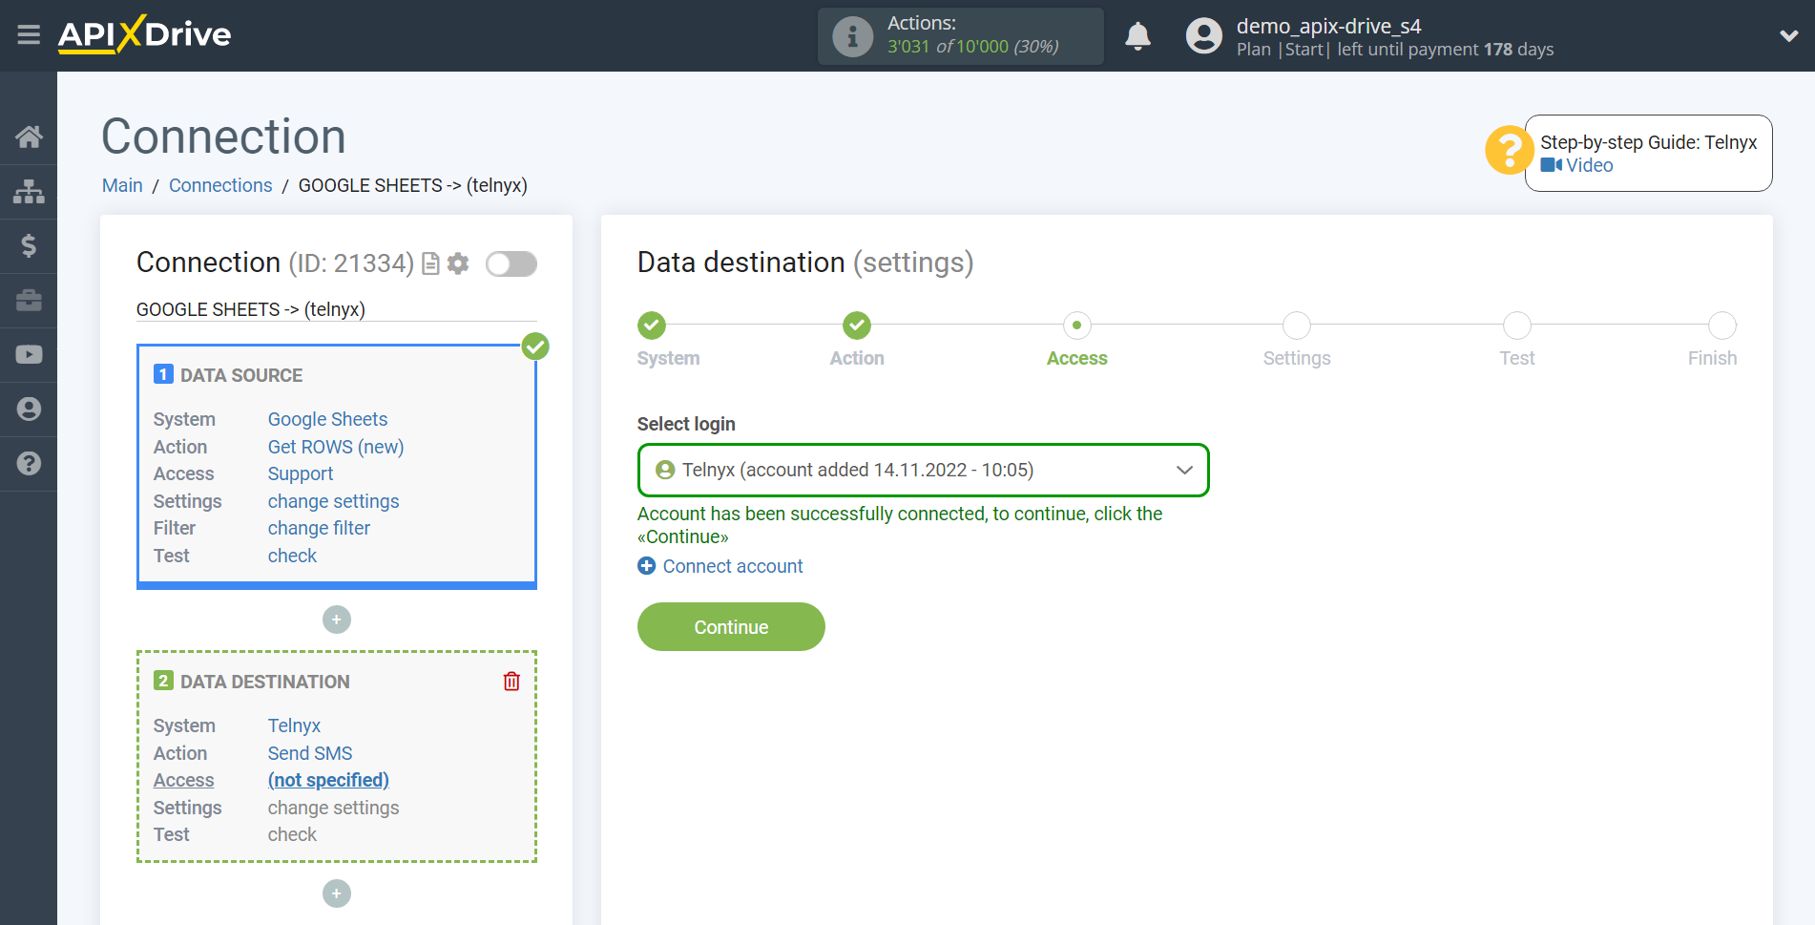Click Access label in Data Destination
Viewport: 1815px width, 925px height.
[184, 780]
